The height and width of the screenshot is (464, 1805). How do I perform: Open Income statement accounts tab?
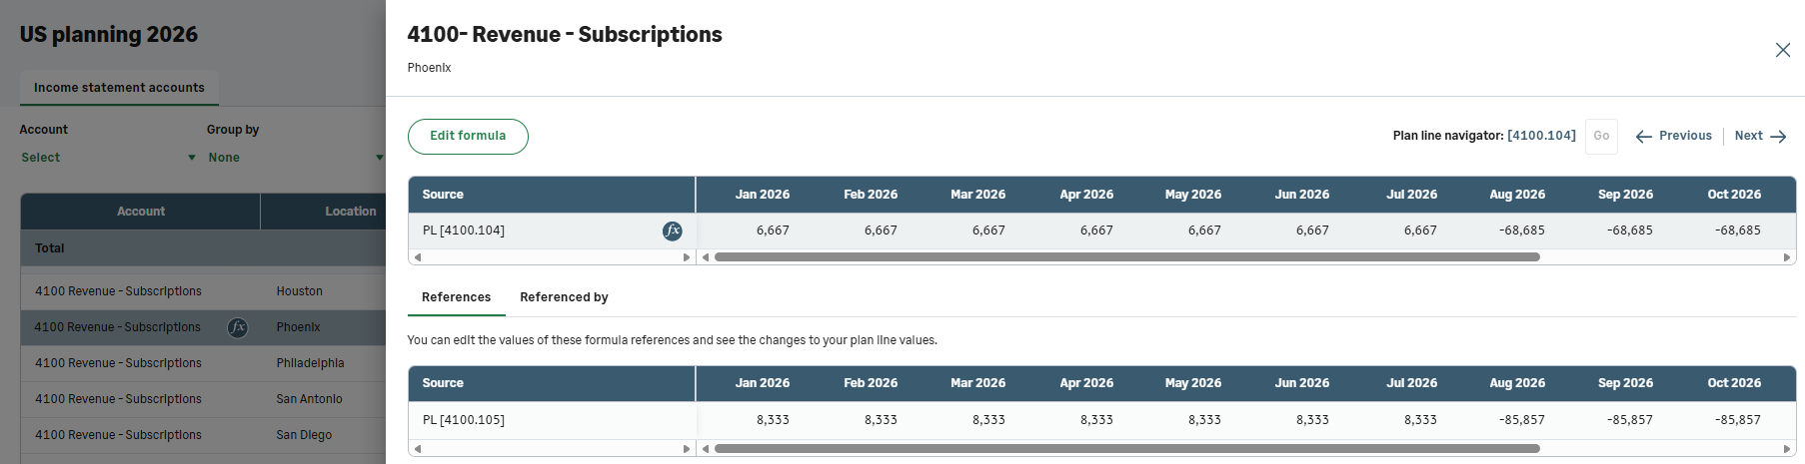(x=119, y=88)
